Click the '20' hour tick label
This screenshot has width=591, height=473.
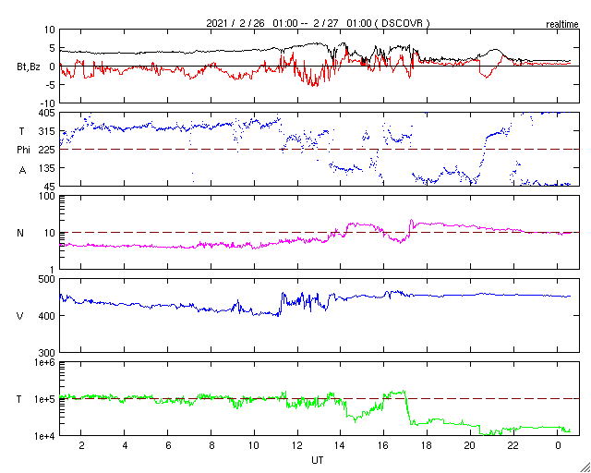pyautogui.click(x=470, y=444)
